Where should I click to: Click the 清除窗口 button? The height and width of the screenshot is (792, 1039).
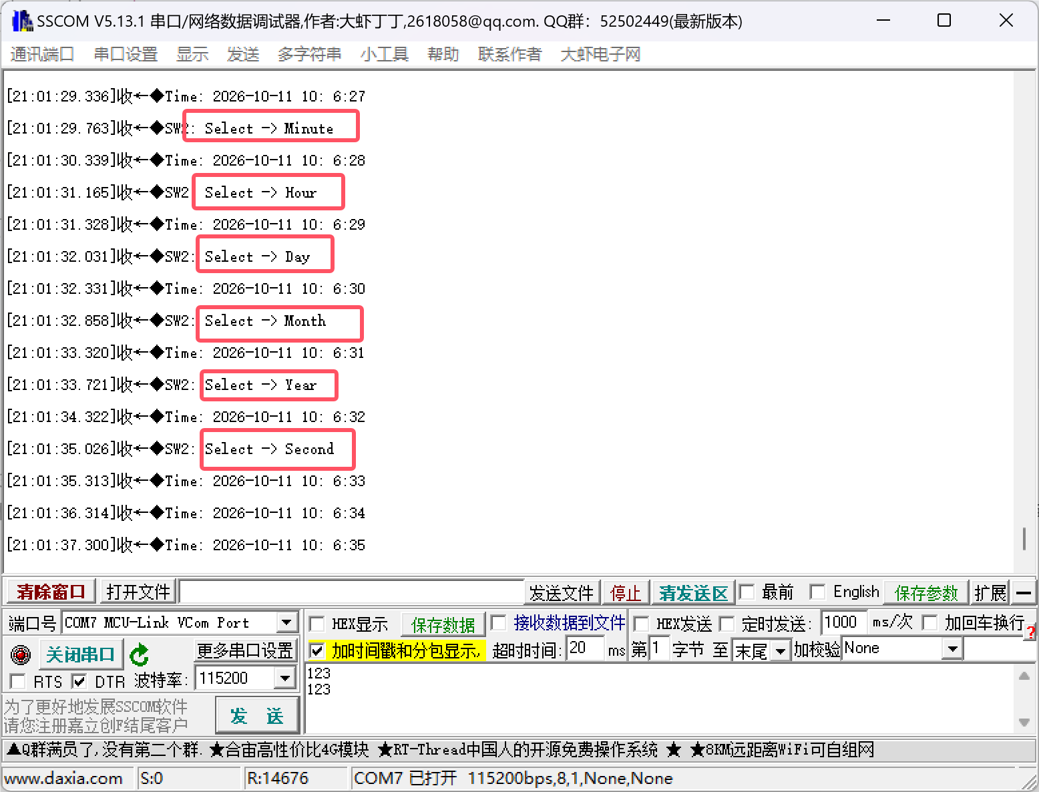point(51,592)
